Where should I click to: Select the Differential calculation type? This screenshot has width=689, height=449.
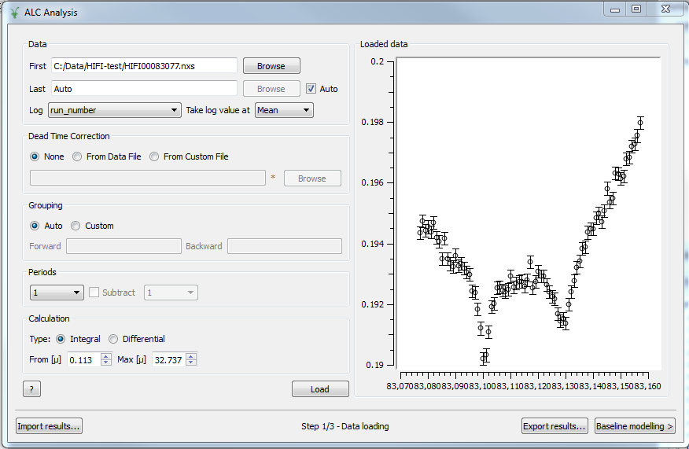(114, 339)
